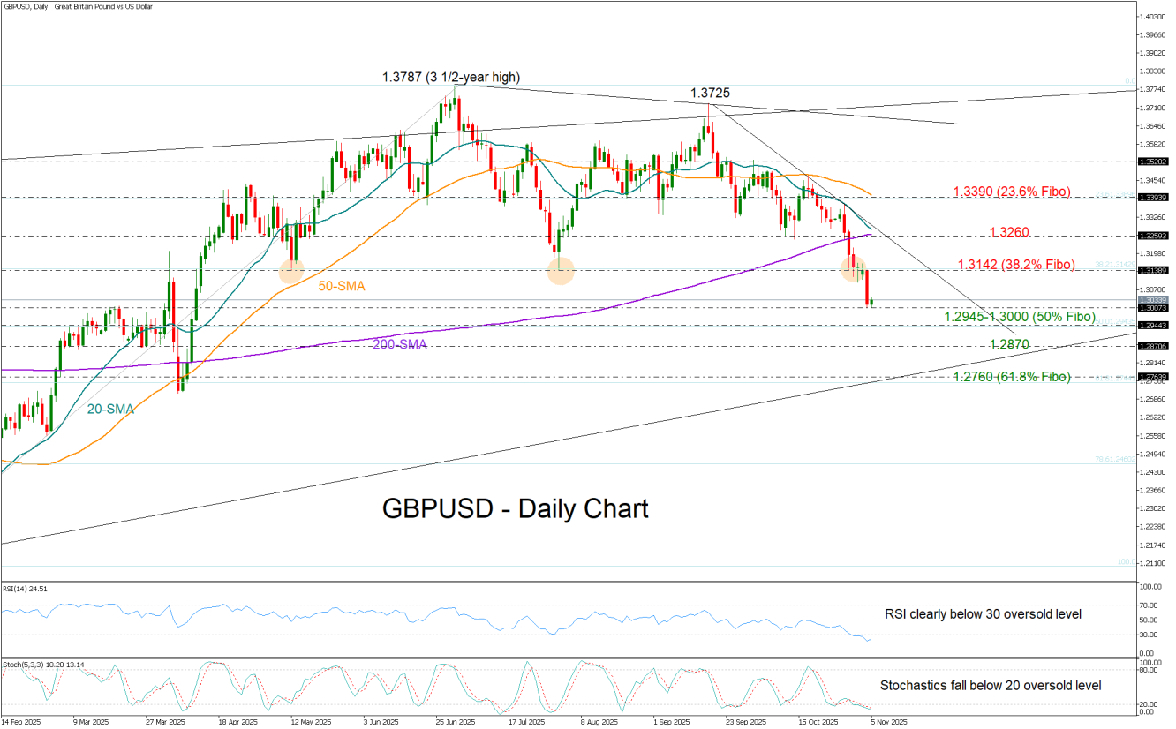Click the Stochastics oversold annotation
This screenshot has height=729, width=1176.
(x=991, y=685)
